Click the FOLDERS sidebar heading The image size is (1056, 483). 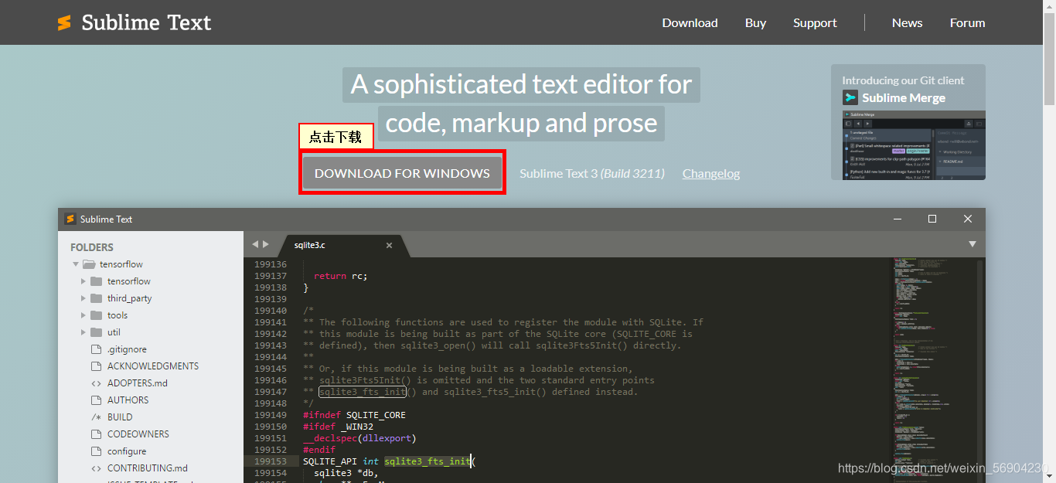(92, 247)
